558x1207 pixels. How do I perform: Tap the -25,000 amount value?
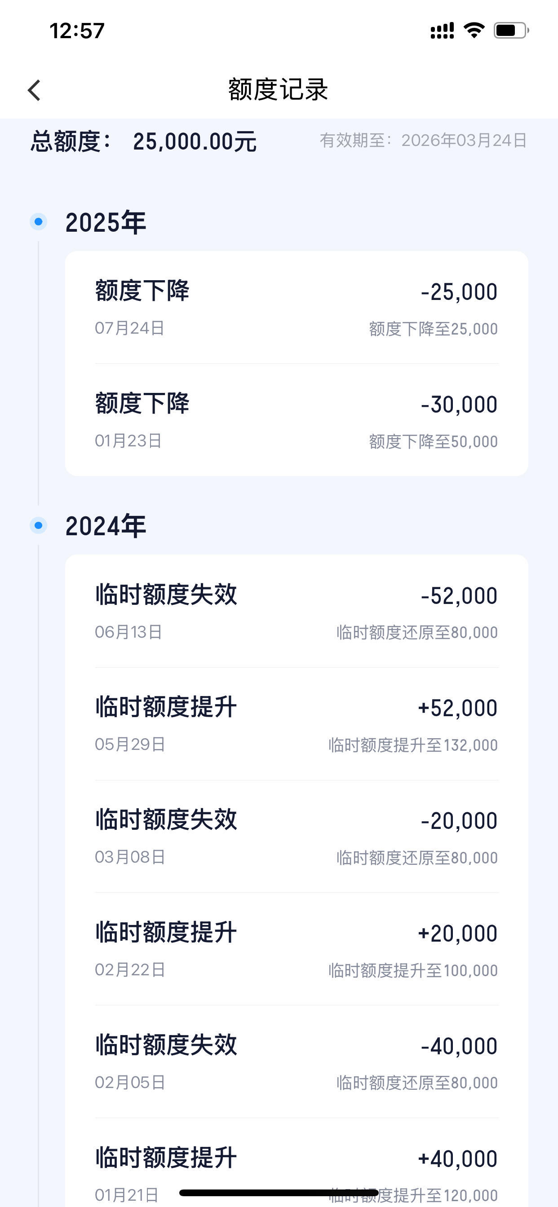(459, 292)
